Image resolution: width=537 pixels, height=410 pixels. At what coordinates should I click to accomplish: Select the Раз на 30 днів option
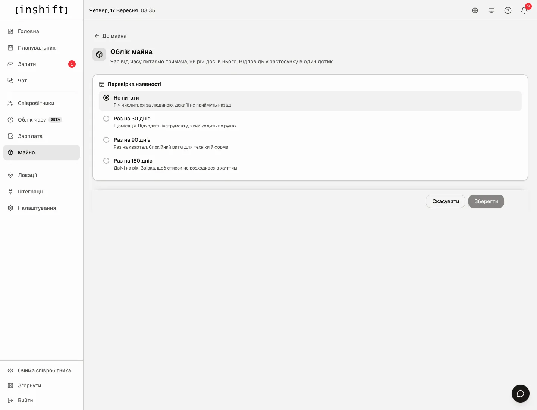pyautogui.click(x=310, y=122)
